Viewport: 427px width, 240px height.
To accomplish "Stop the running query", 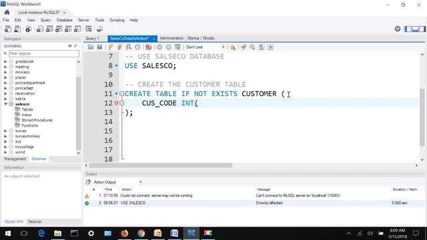I will pos(137,47).
